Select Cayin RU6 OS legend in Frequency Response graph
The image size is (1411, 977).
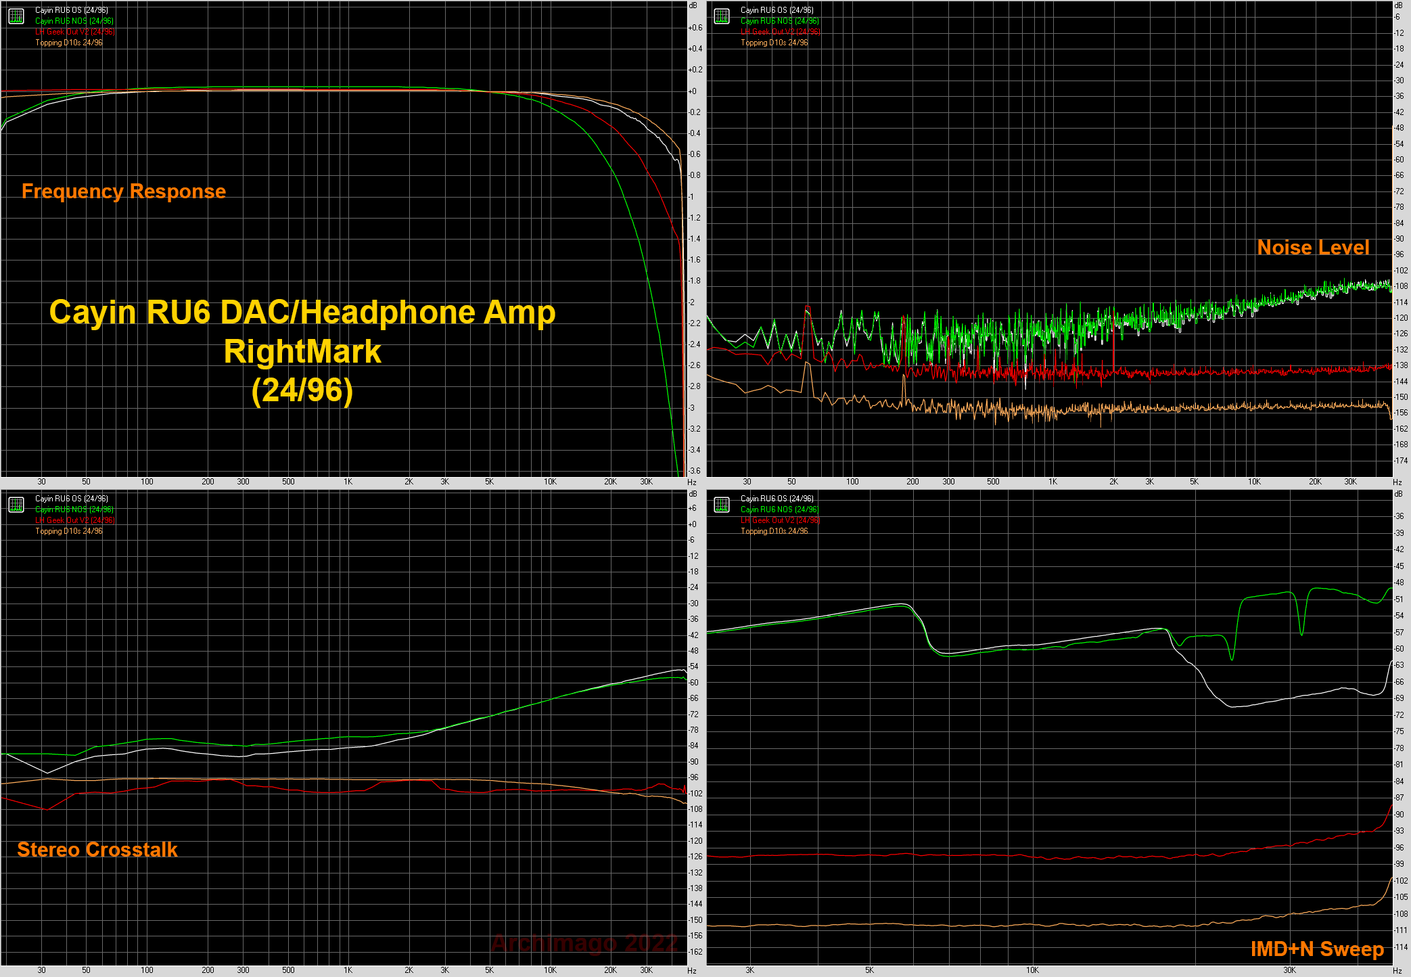tap(71, 10)
